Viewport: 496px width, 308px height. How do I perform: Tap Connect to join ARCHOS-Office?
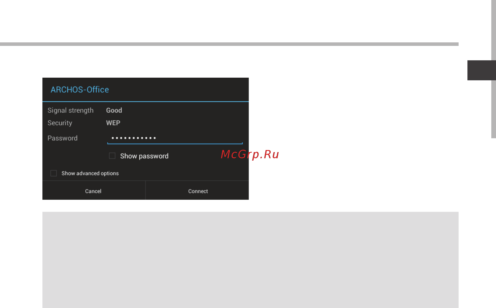tap(198, 191)
